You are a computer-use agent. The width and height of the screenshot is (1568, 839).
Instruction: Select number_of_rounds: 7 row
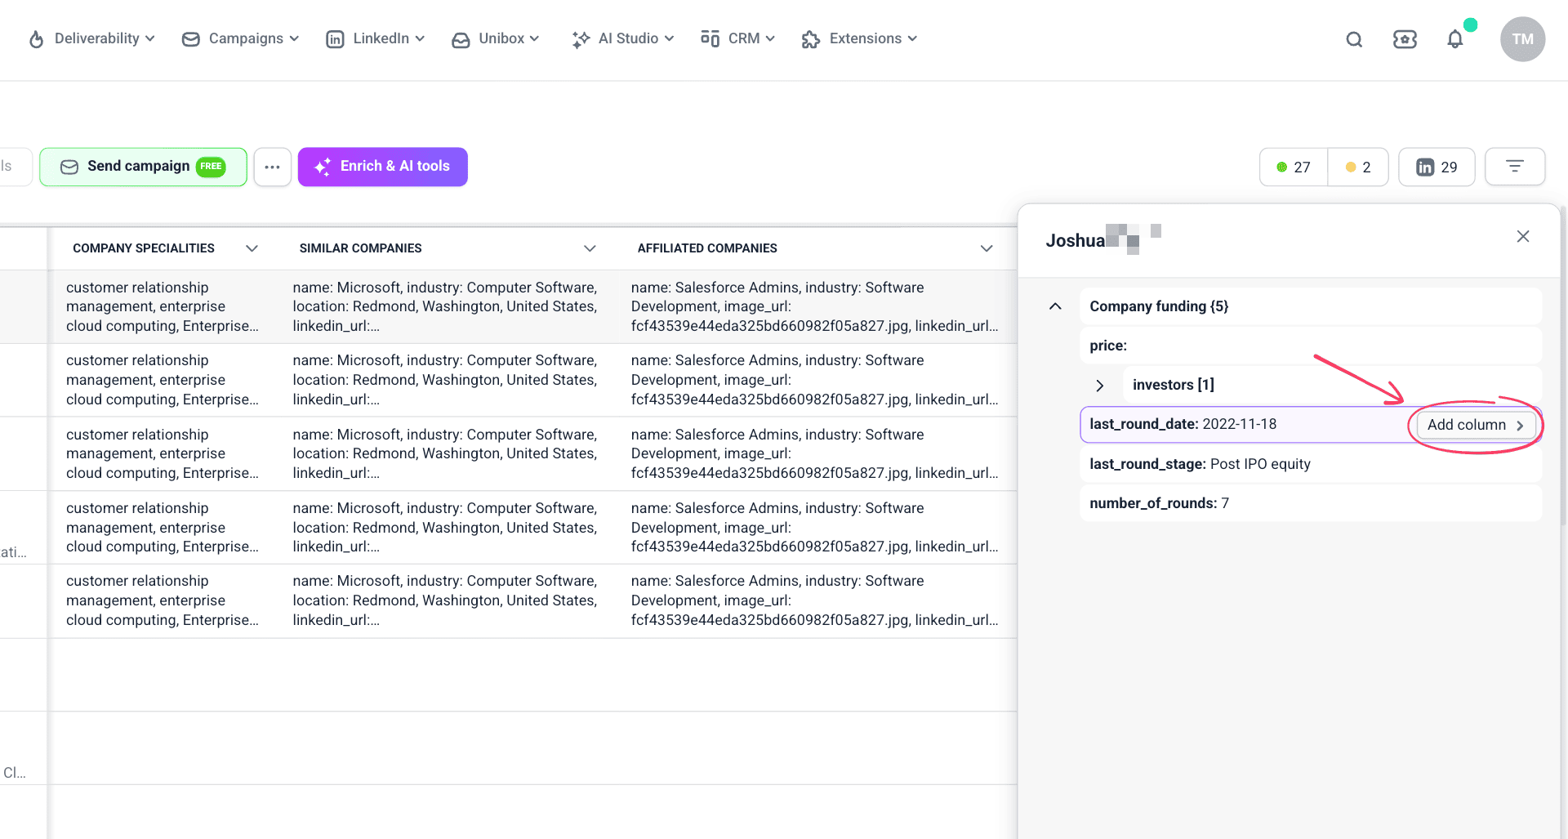tap(1311, 503)
